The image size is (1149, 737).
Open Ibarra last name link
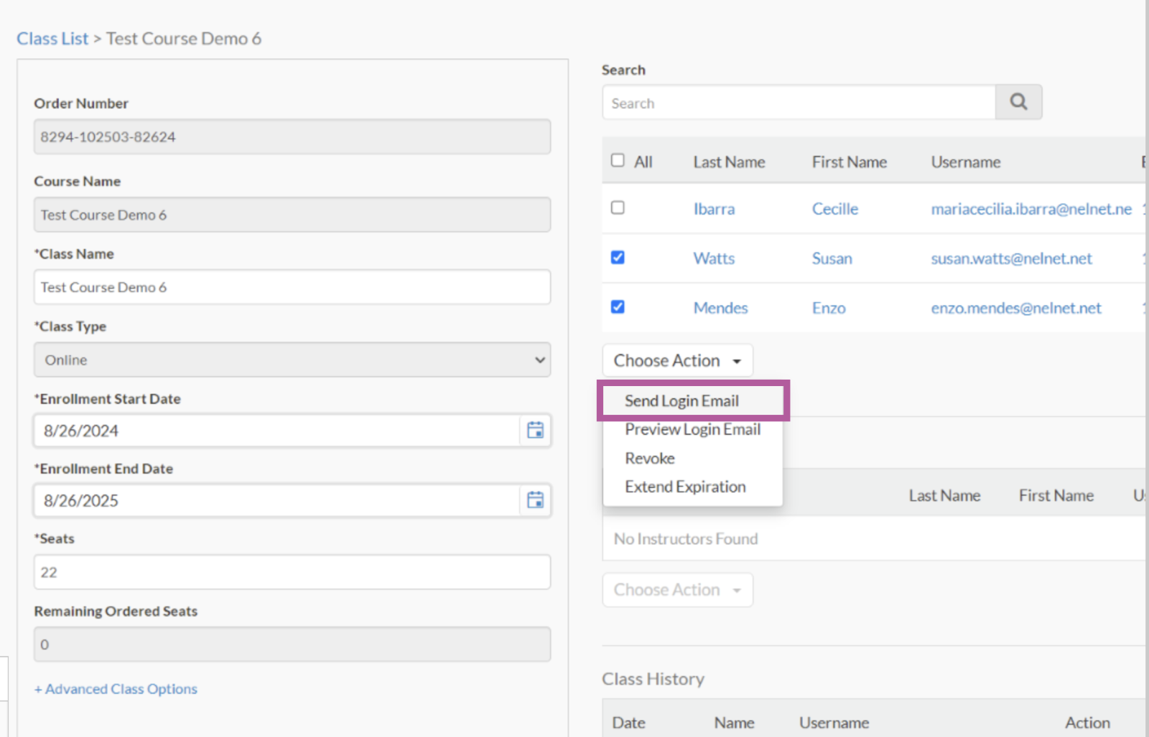(714, 209)
